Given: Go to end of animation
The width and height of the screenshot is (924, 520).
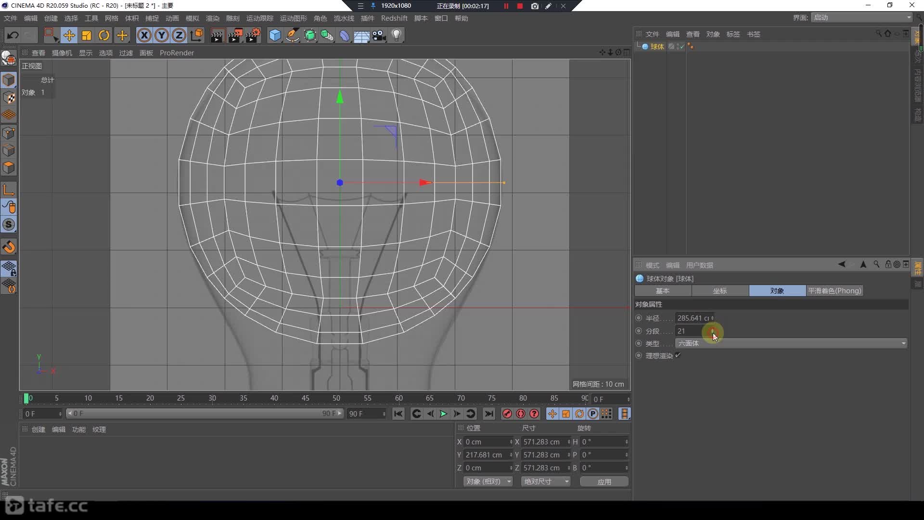Looking at the screenshot, I should pyautogui.click(x=489, y=414).
